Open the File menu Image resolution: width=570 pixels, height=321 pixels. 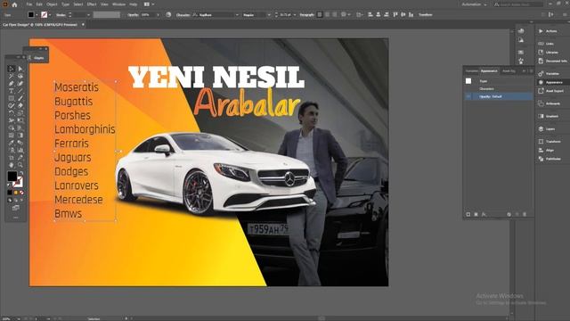click(29, 4)
